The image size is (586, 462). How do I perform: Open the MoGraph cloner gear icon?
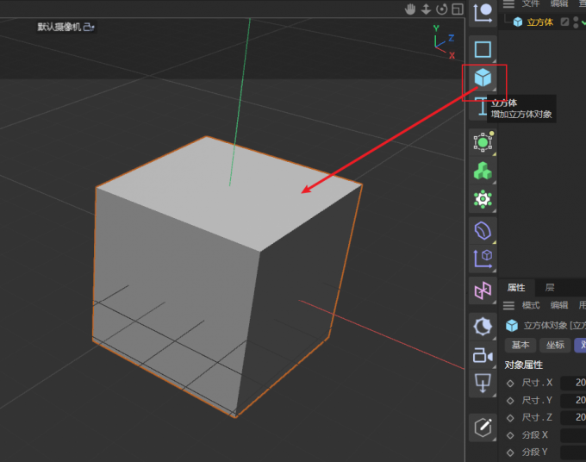tap(483, 199)
